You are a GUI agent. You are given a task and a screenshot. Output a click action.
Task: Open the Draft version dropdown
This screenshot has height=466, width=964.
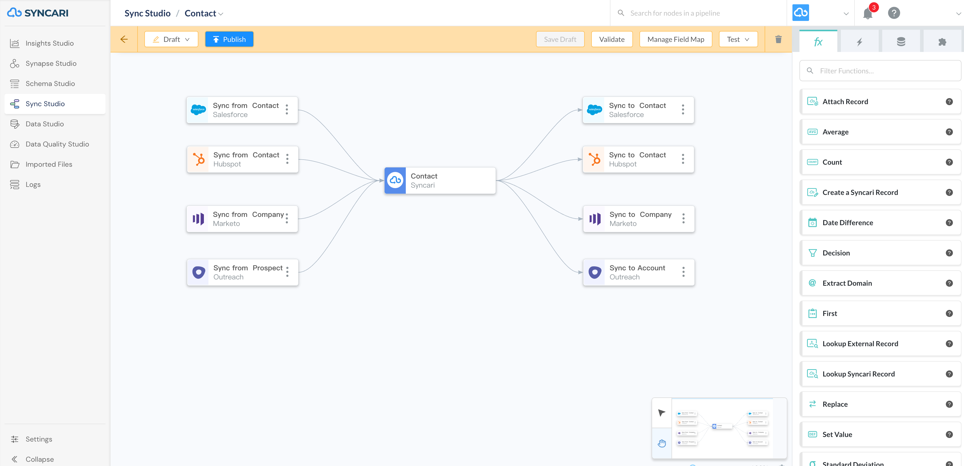coord(171,39)
